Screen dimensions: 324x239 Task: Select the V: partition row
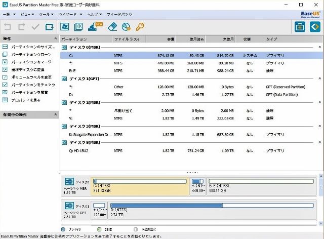(x=191, y=118)
